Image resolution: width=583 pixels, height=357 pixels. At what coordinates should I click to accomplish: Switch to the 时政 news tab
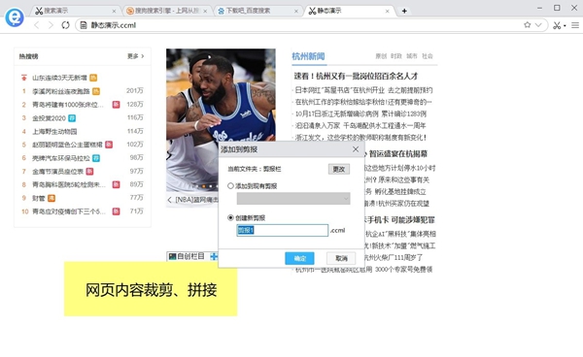(396, 56)
